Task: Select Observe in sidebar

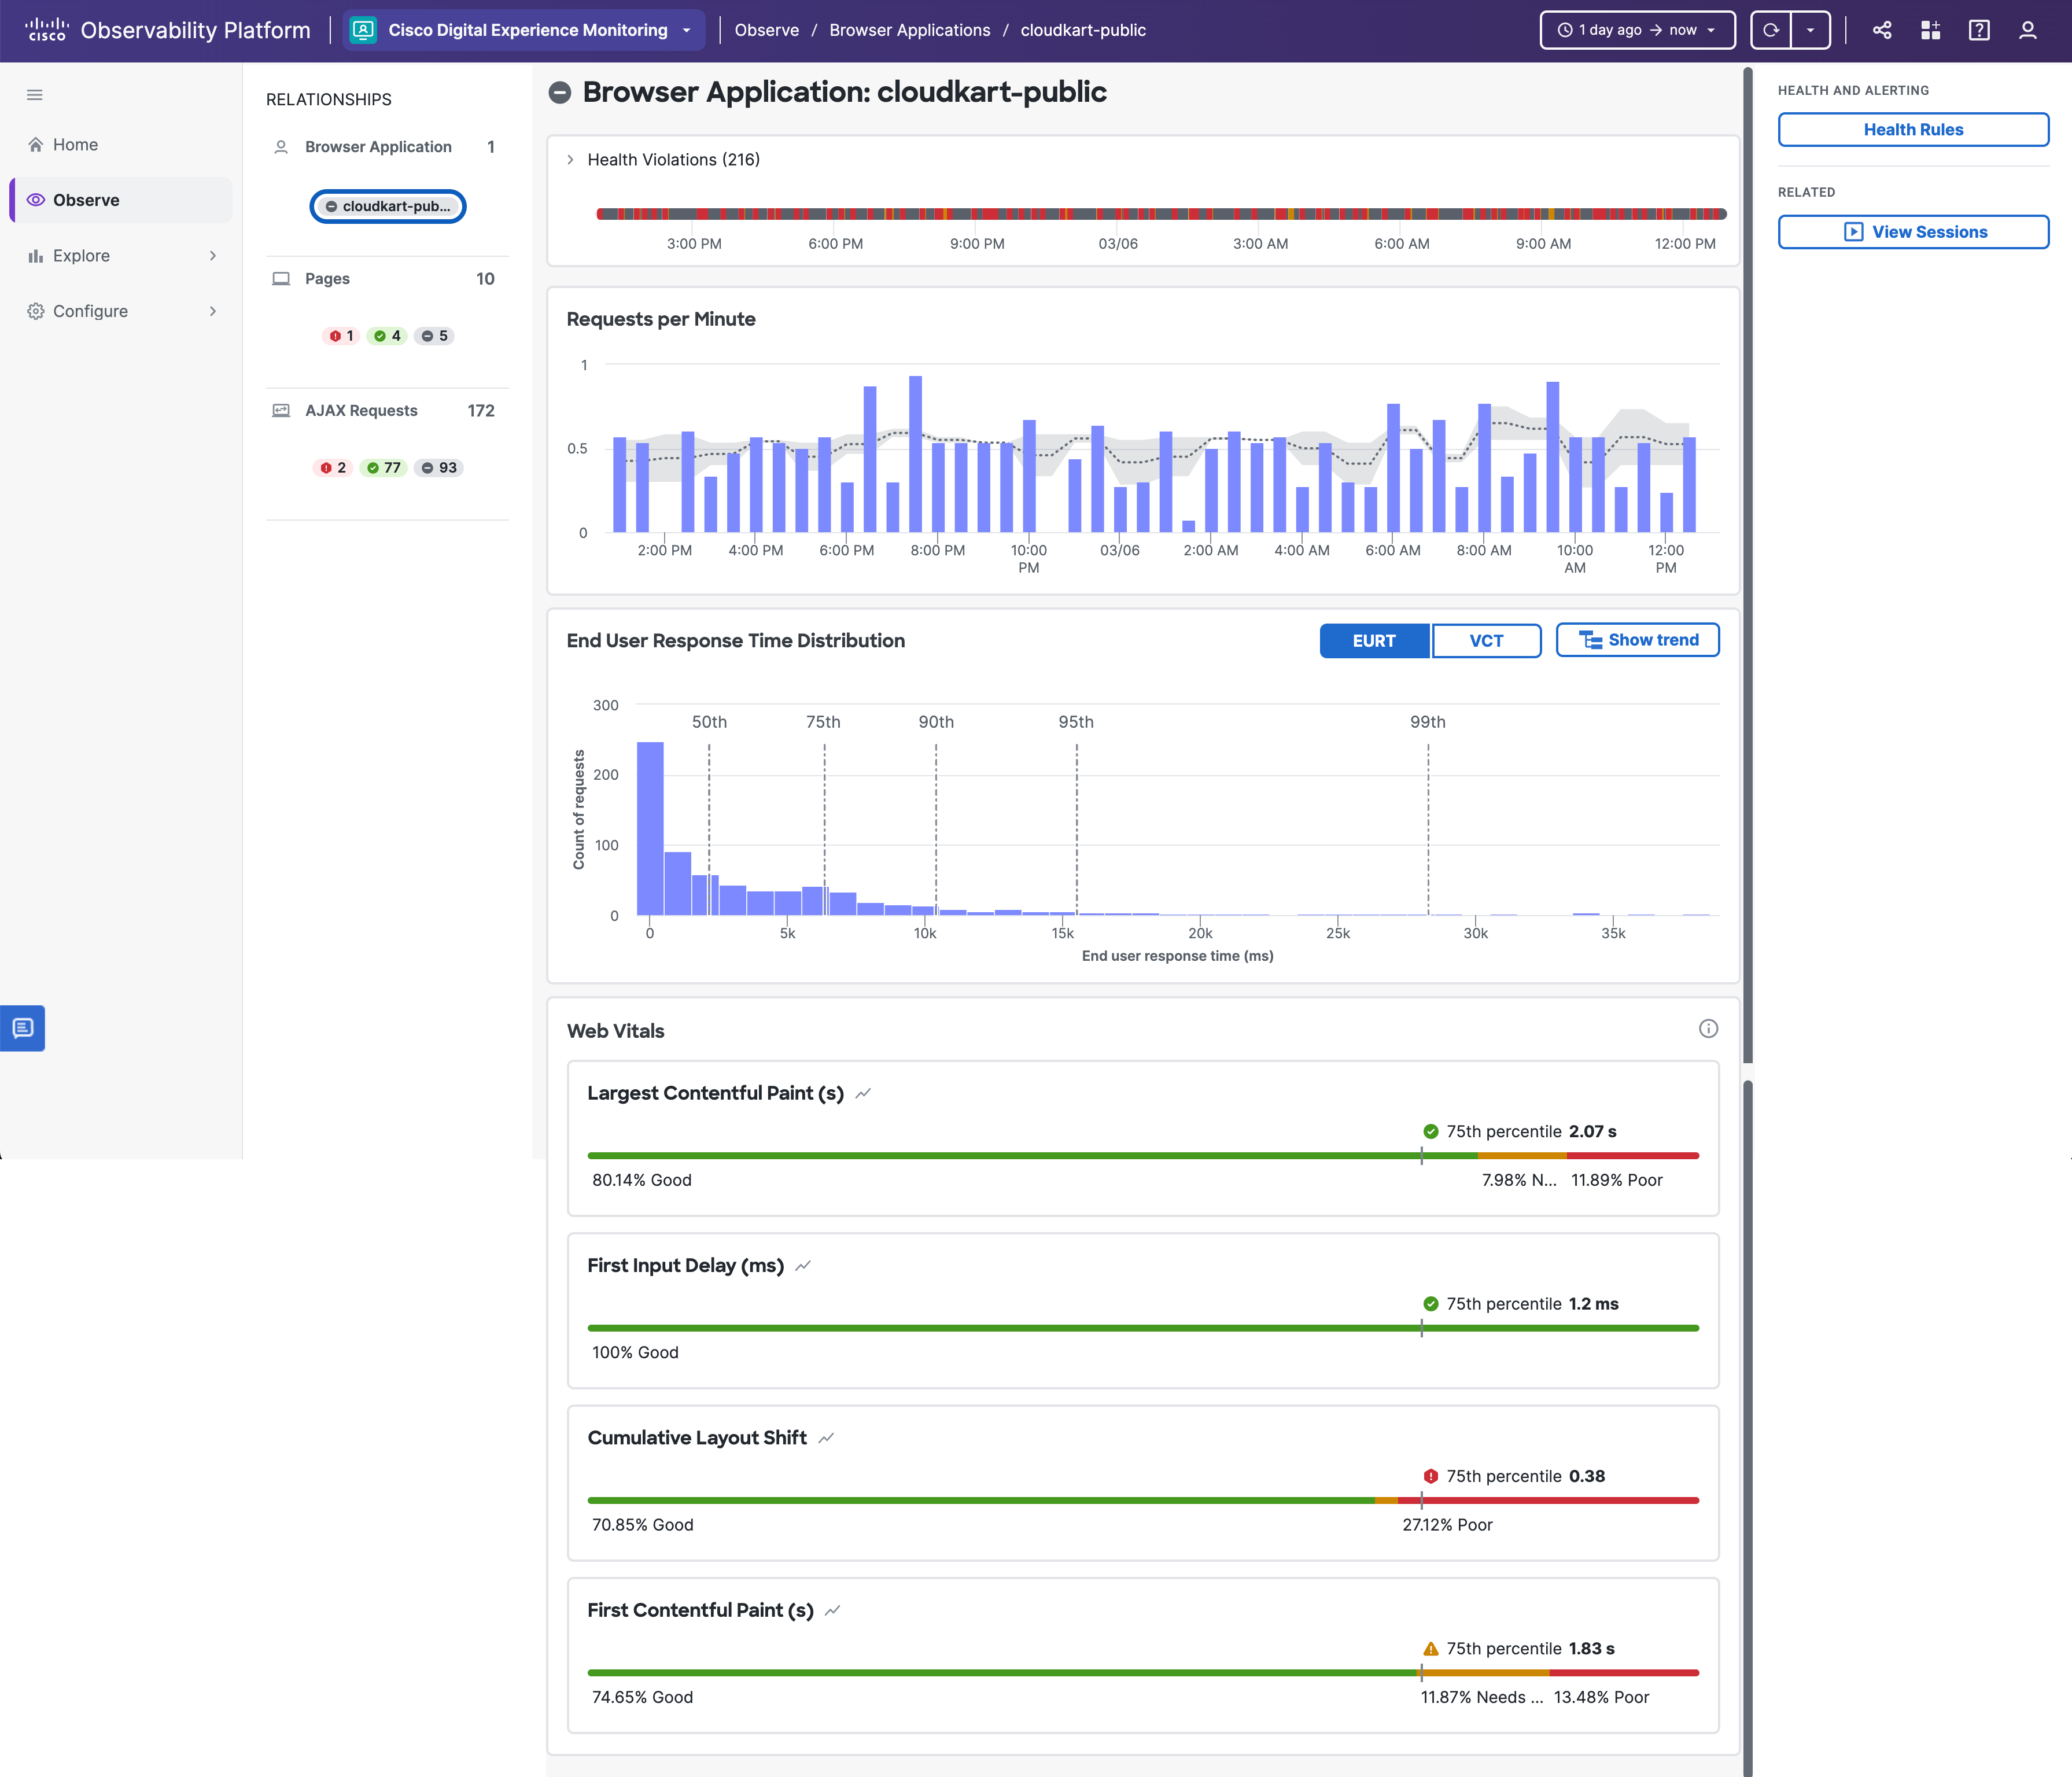Action: pos(121,200)
